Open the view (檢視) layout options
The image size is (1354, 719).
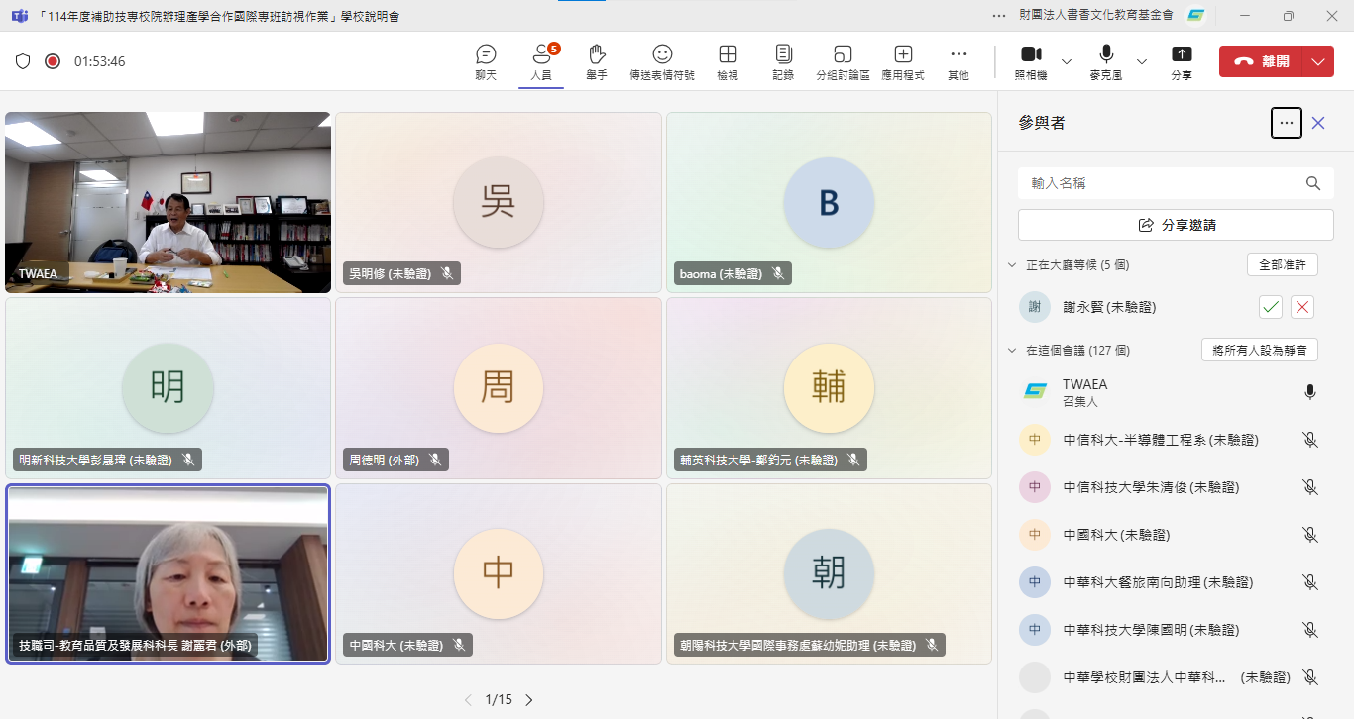[728, 61]
